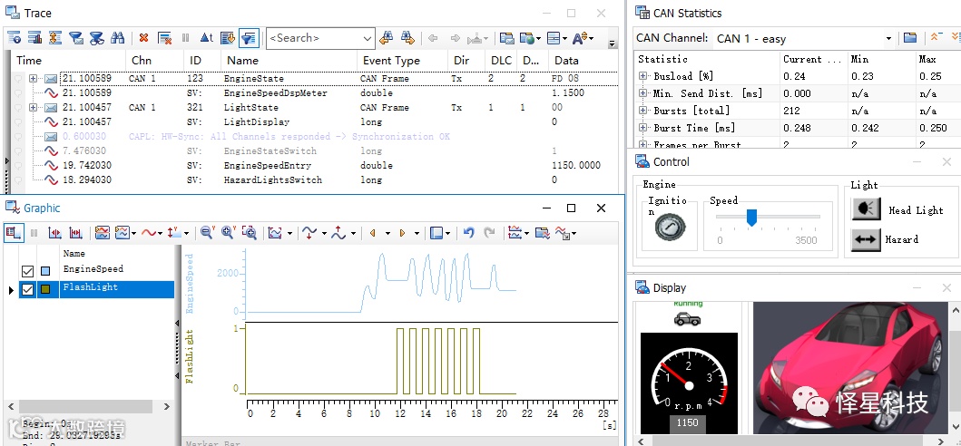
Task: Click the engine Speed slider handle
Action: (x=751, y=217)
